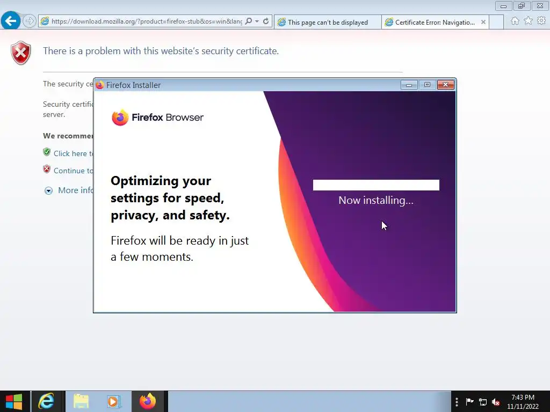Click the red shield certificate warning icon
The height and width of the screenshot is (412, 550).
[21, 53]
